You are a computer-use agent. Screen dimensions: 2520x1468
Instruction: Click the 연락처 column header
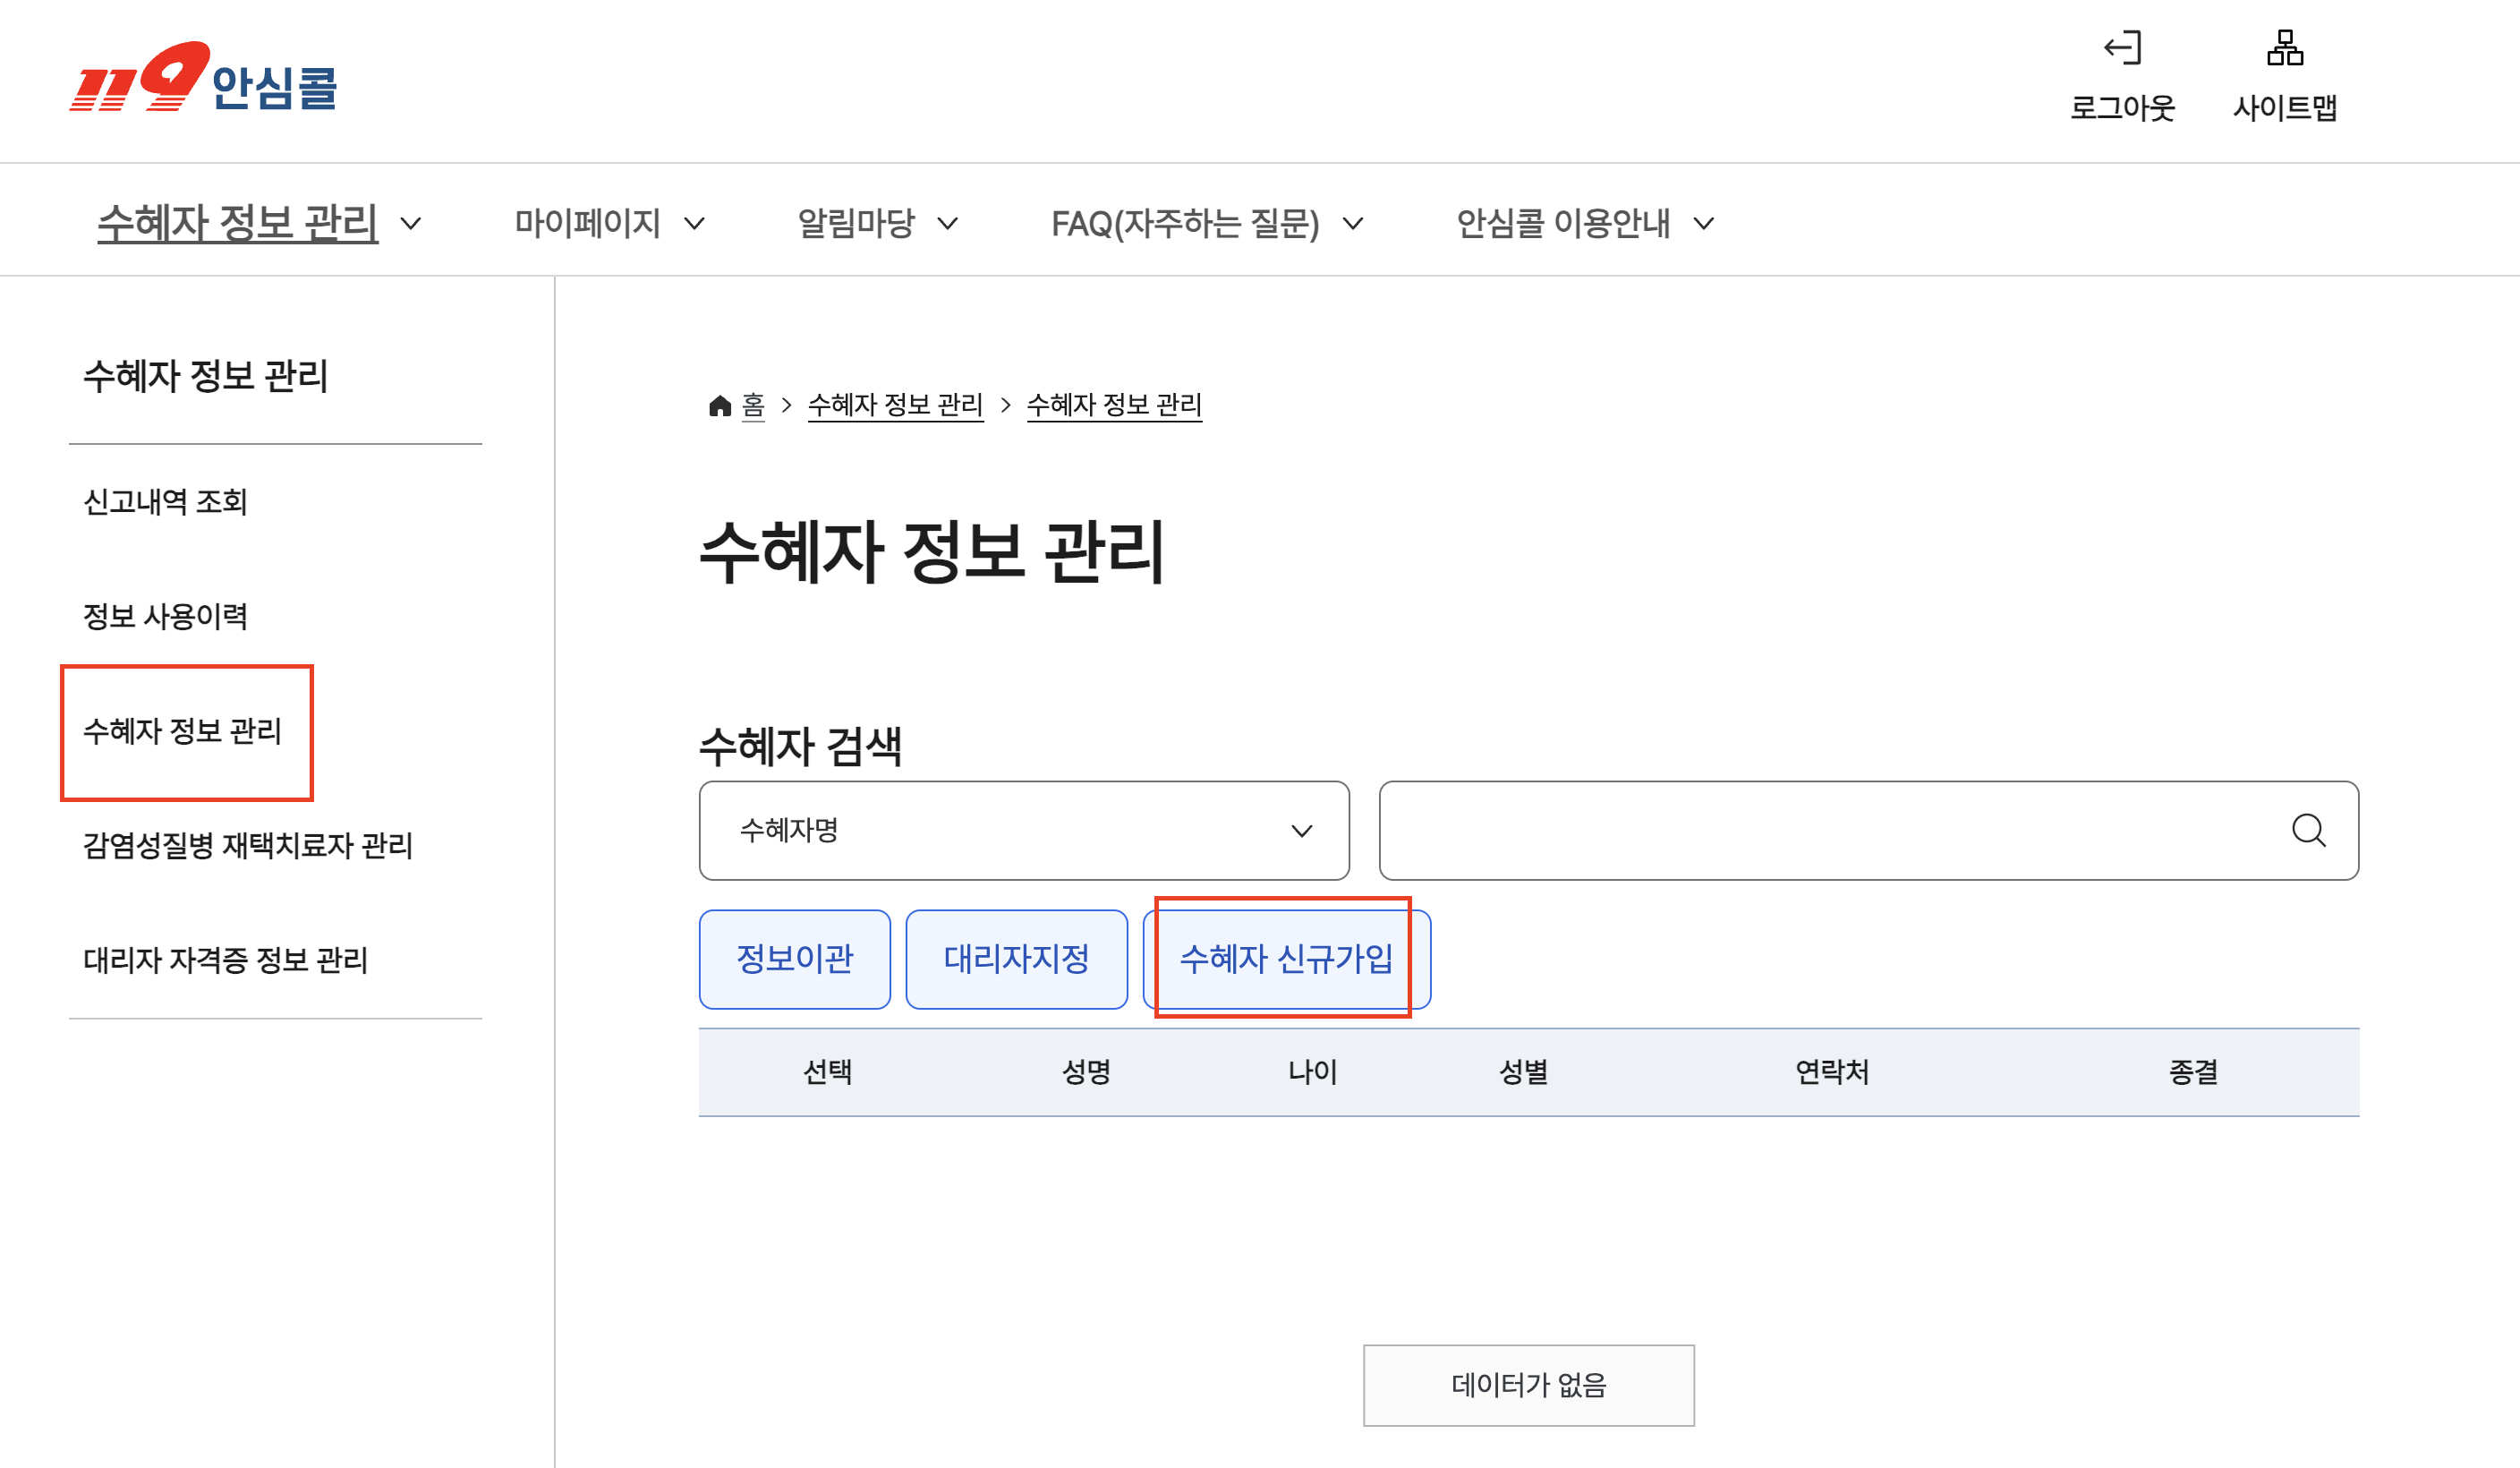click(x=1832, y=1072)
